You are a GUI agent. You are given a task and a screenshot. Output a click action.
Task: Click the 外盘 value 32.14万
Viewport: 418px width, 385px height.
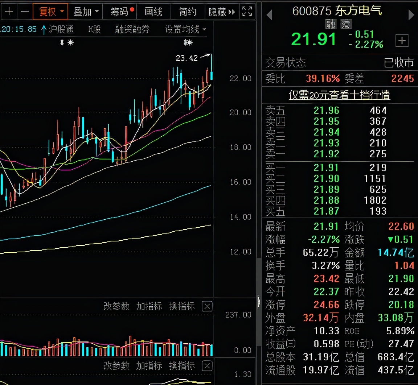click(x=321, y=318)
